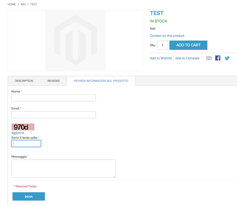
Task: Refresh captcha with the aggiorna link
Action: click(18, 133)
